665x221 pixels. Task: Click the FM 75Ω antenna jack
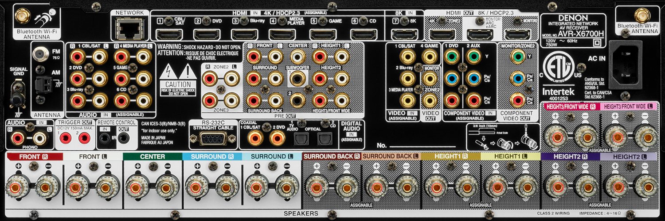pos(42,55)
